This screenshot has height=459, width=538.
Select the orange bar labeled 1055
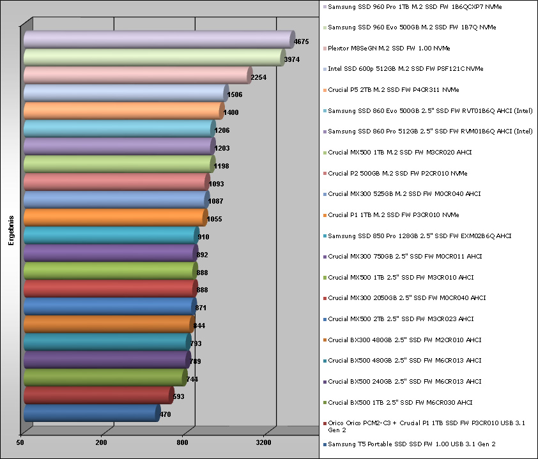(116, 217)
